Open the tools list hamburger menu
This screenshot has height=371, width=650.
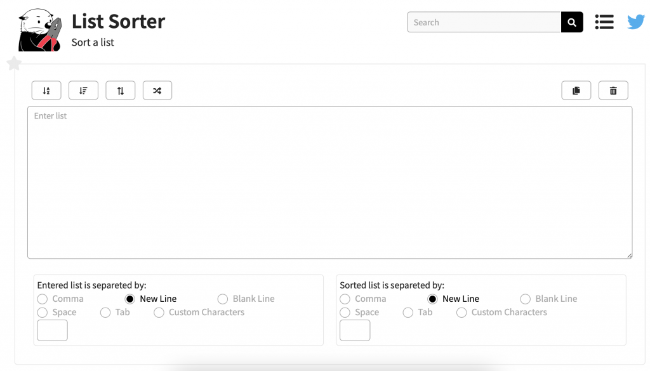click(604, 22)
